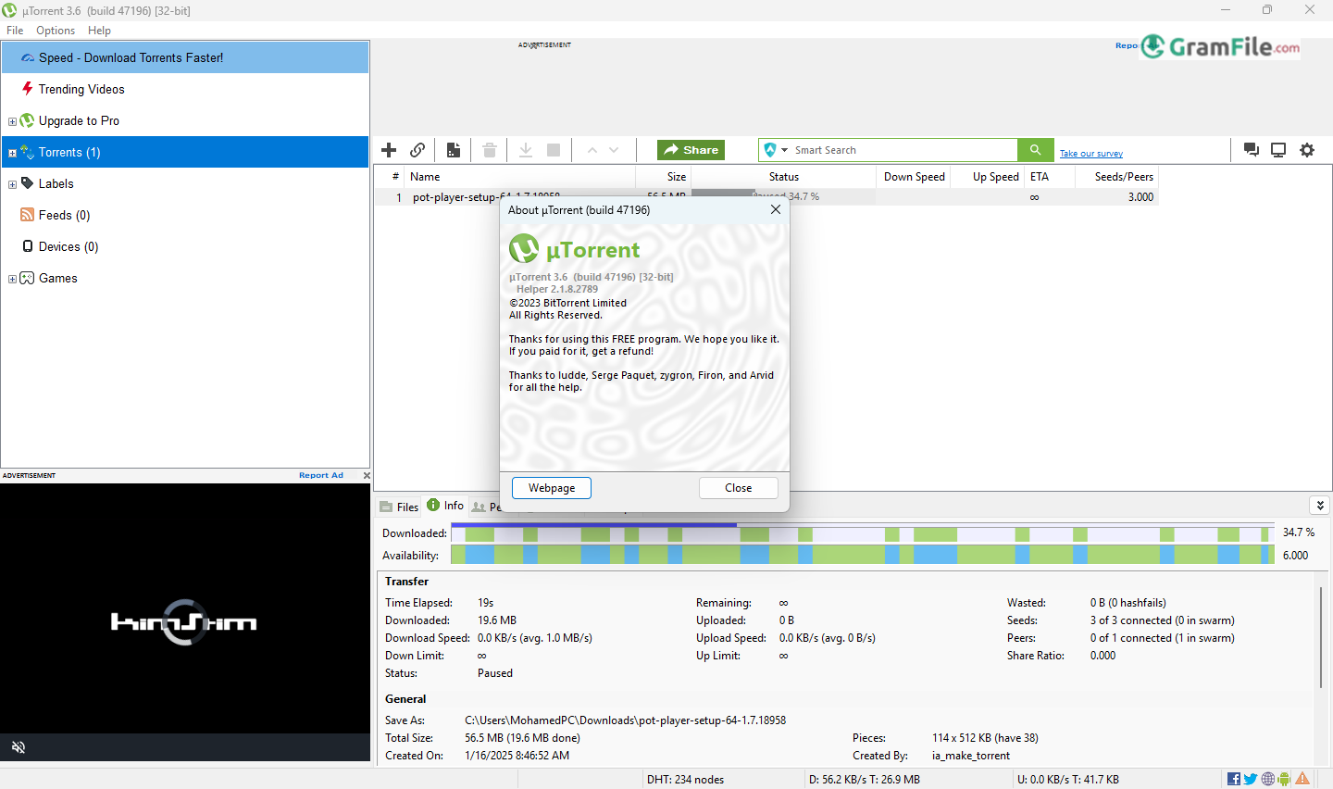Select the pot-player-setup torrent row

click(766, 196)
